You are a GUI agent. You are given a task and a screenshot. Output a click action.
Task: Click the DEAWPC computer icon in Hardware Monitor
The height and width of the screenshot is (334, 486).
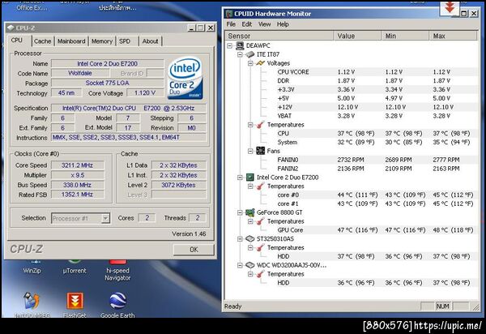(x=240, y=45)
